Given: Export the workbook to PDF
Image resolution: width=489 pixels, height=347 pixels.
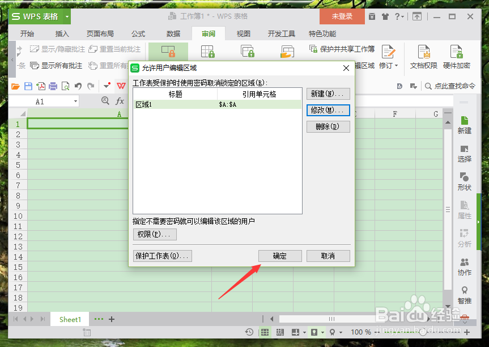Looking at the screenshot, I should pos(42,86).
